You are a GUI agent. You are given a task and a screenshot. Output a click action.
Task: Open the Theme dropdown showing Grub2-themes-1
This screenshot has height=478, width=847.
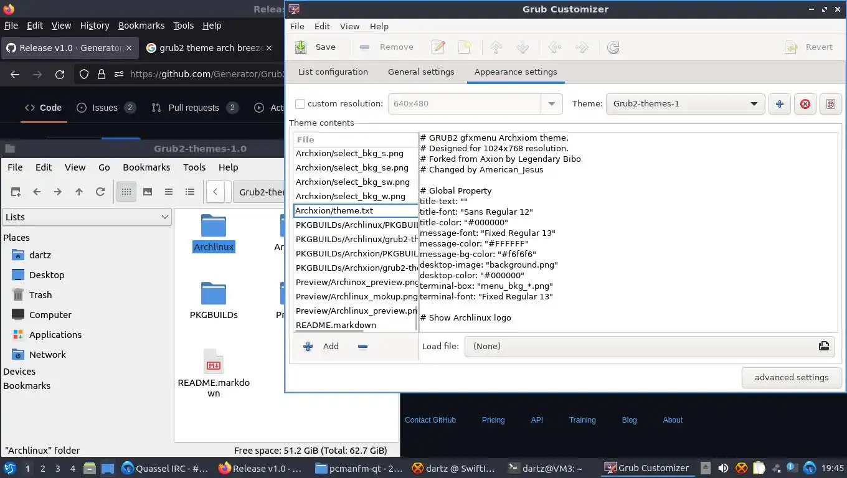[685, 104]
